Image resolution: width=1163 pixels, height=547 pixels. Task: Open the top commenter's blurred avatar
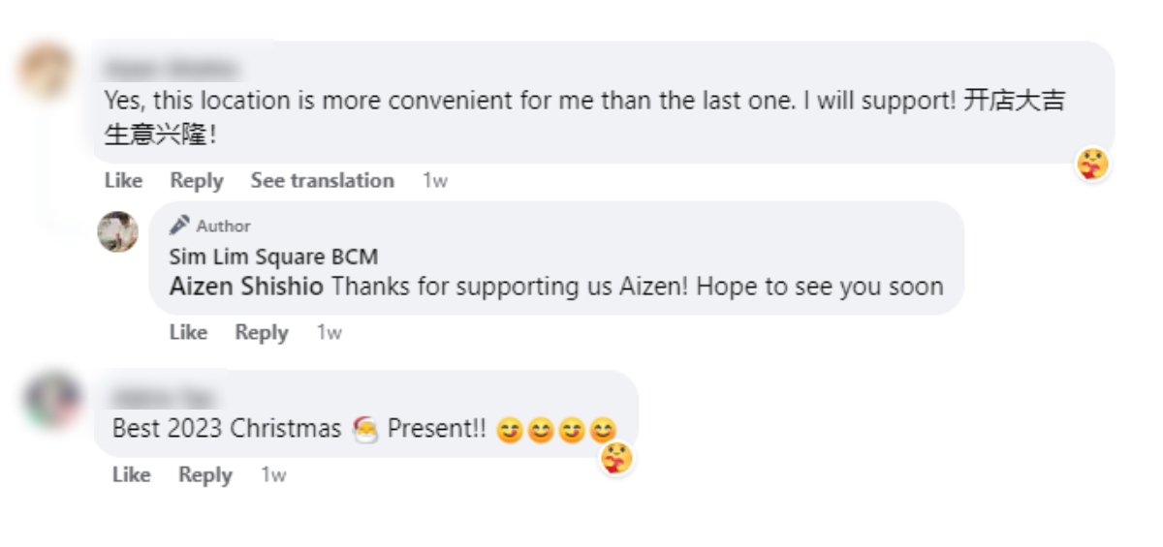pyautogui.click(x=46, y=71)
